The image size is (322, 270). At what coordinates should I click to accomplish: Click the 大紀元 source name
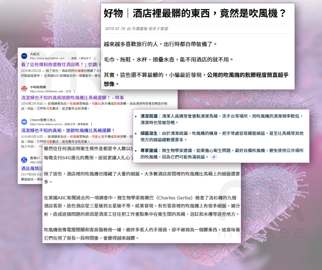click(35, 54)
